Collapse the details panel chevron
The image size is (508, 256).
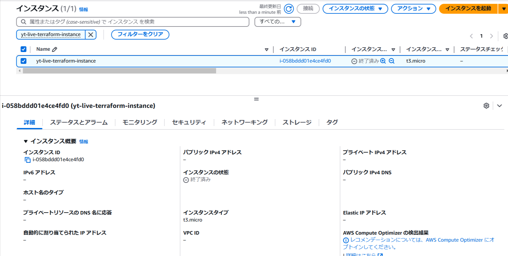pyautogui.click(x=499, y=106)
